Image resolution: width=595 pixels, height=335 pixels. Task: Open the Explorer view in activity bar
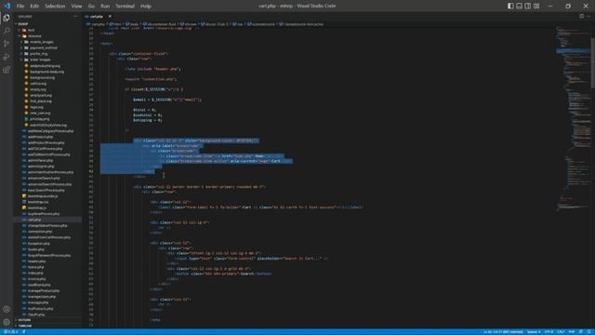click(x=7, y=18)
